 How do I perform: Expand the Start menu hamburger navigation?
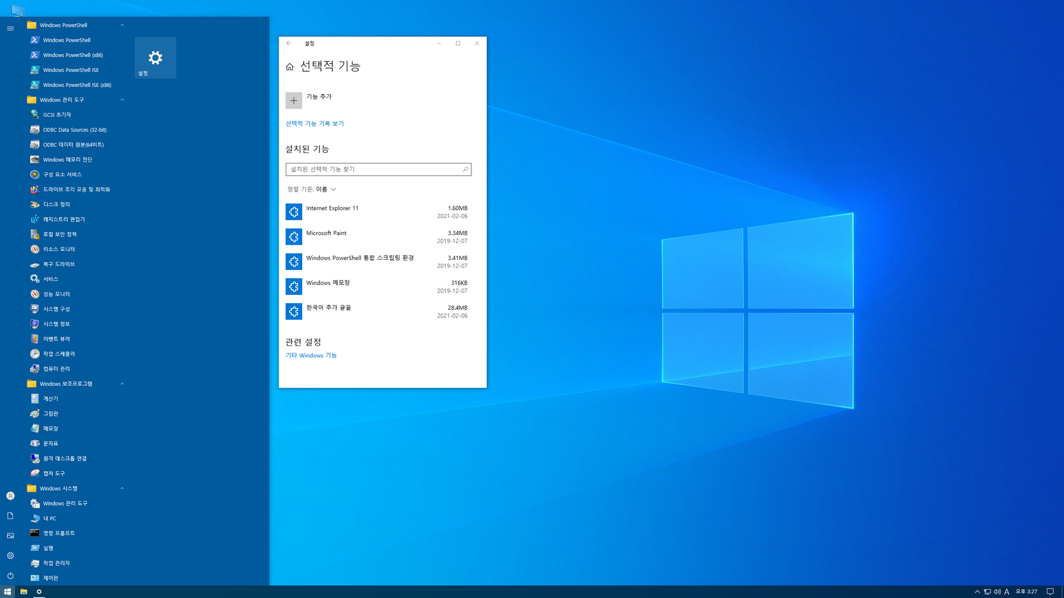tap(10, 28)
